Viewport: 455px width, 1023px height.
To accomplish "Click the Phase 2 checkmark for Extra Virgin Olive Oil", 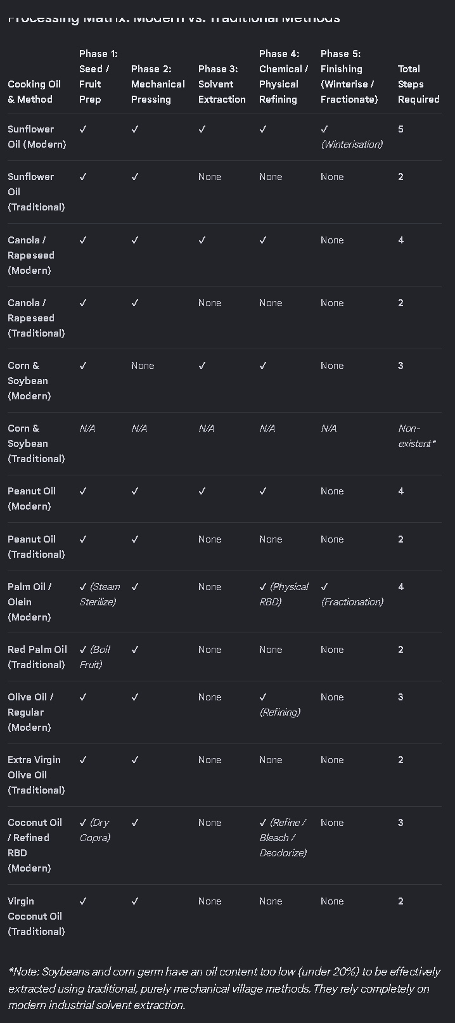I will pos(134,760).
